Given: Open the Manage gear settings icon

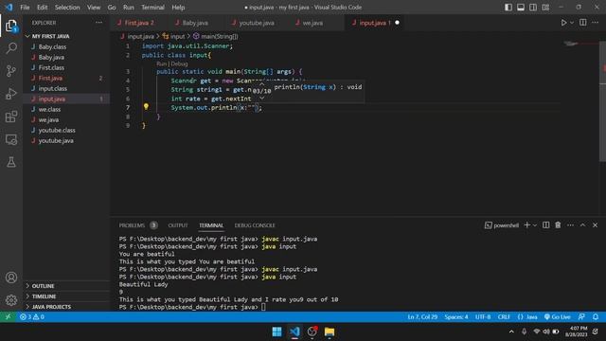Looking at the screenshot, I should pyautogui.click(x=11, y=300).
